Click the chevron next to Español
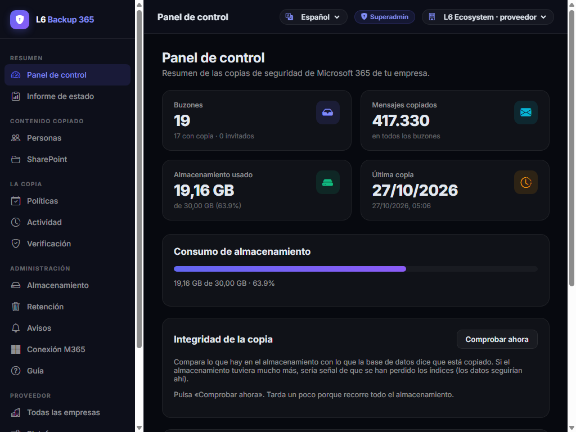576x432 pixels. coord(337,17)
